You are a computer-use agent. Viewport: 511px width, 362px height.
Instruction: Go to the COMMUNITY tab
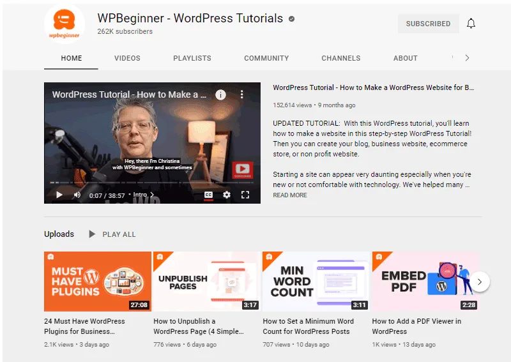tap(266, 58)
